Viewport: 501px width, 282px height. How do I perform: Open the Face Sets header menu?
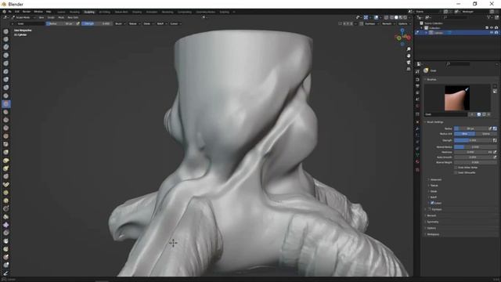(73, 17)
